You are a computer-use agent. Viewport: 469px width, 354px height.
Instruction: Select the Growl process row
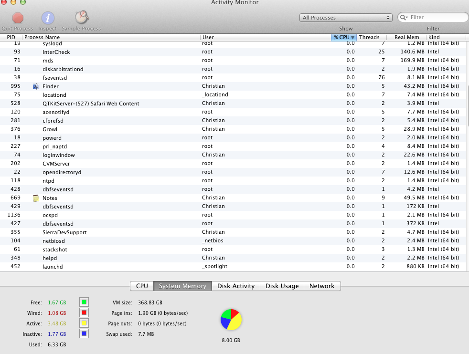tap(233, 129)
